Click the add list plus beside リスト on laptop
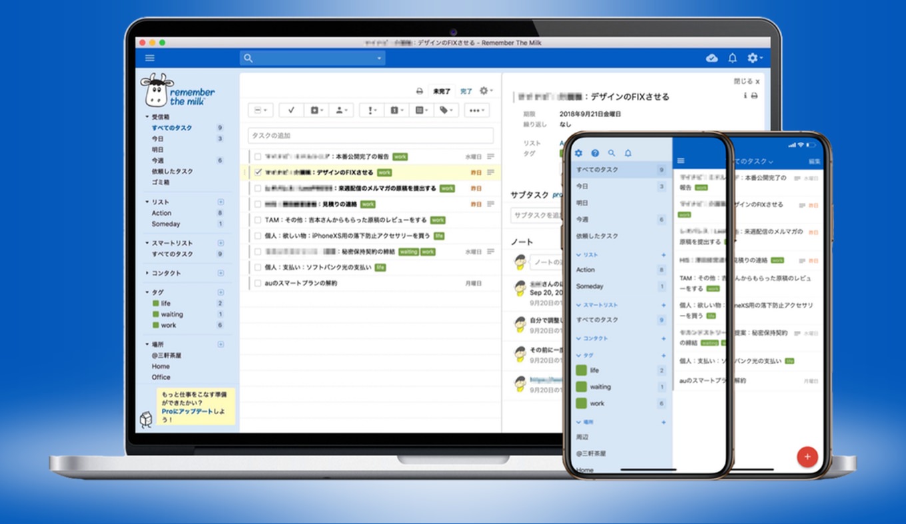This screenshot has width=906, height=524. tap(221, 202)
